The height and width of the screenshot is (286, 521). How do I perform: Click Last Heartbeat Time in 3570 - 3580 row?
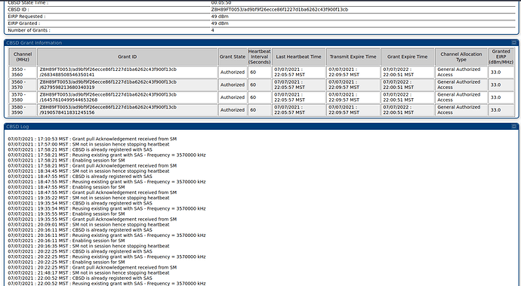pos(299,97)
